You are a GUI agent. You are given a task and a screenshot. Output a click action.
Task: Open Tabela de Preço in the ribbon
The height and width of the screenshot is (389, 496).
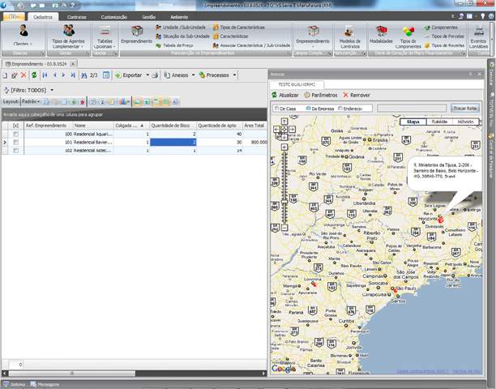174,45
